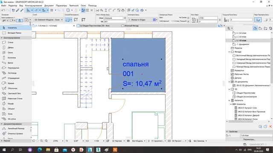273x153 pixels.
Task: Select the Shell (Оболочка) tool
Action: point(16,88)
